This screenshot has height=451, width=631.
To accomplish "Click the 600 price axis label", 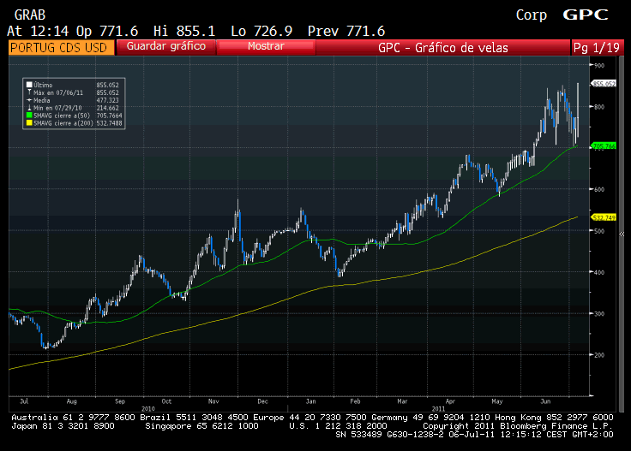I will [x=598, y=189].
